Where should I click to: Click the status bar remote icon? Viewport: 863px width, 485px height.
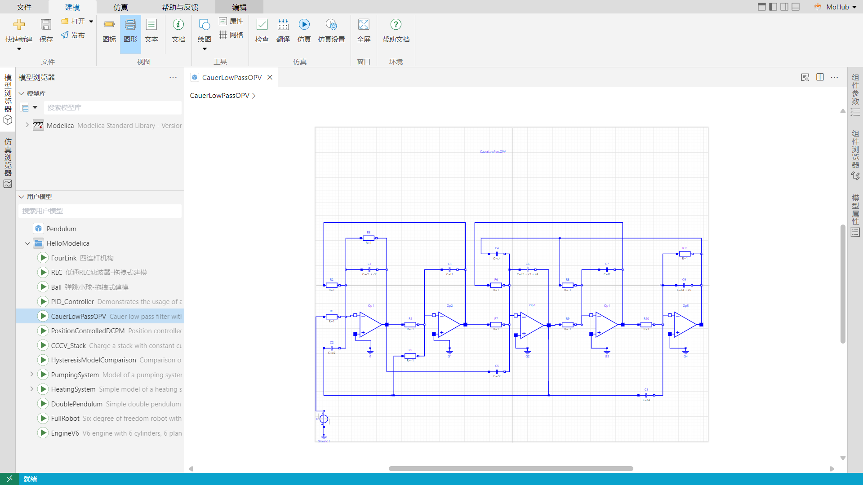(9, 479)
